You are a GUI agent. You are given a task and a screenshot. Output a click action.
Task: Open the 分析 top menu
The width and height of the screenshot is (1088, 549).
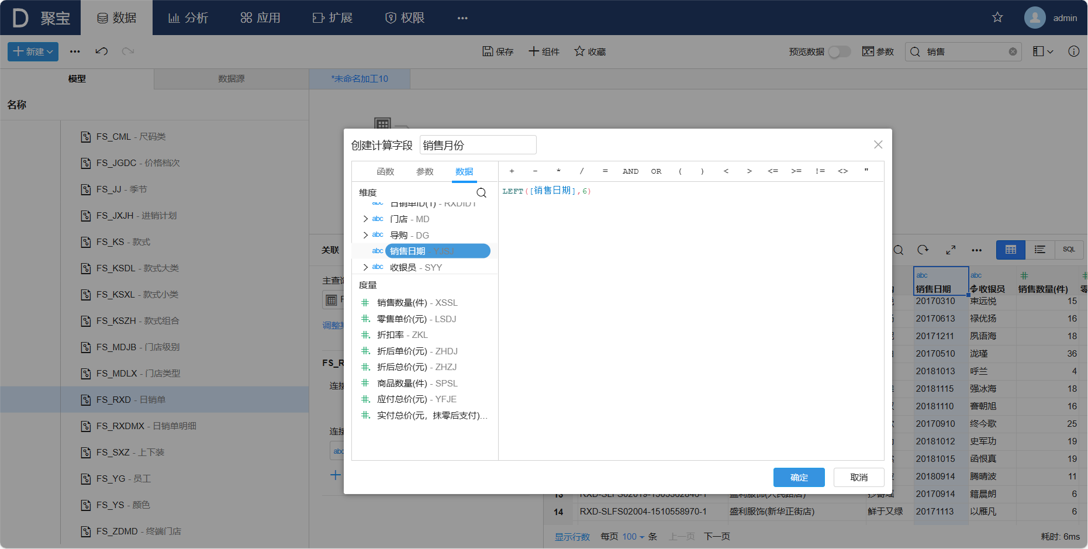pos(188,18)
